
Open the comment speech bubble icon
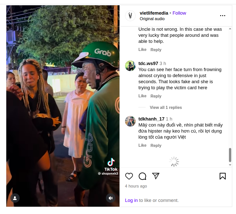point(142,176)
